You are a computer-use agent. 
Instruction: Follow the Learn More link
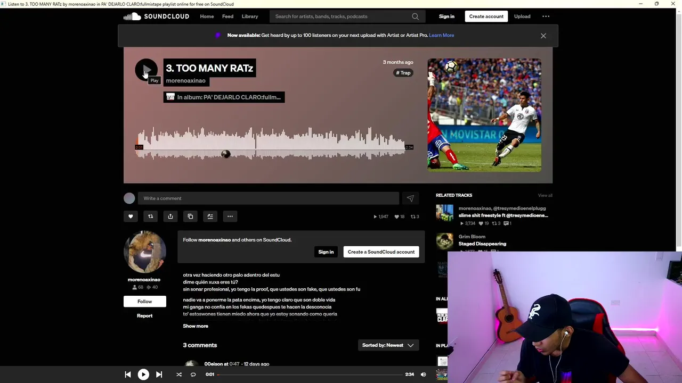click(442, 36)
